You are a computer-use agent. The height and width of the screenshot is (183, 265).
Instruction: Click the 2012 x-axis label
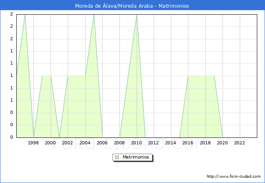153,143
